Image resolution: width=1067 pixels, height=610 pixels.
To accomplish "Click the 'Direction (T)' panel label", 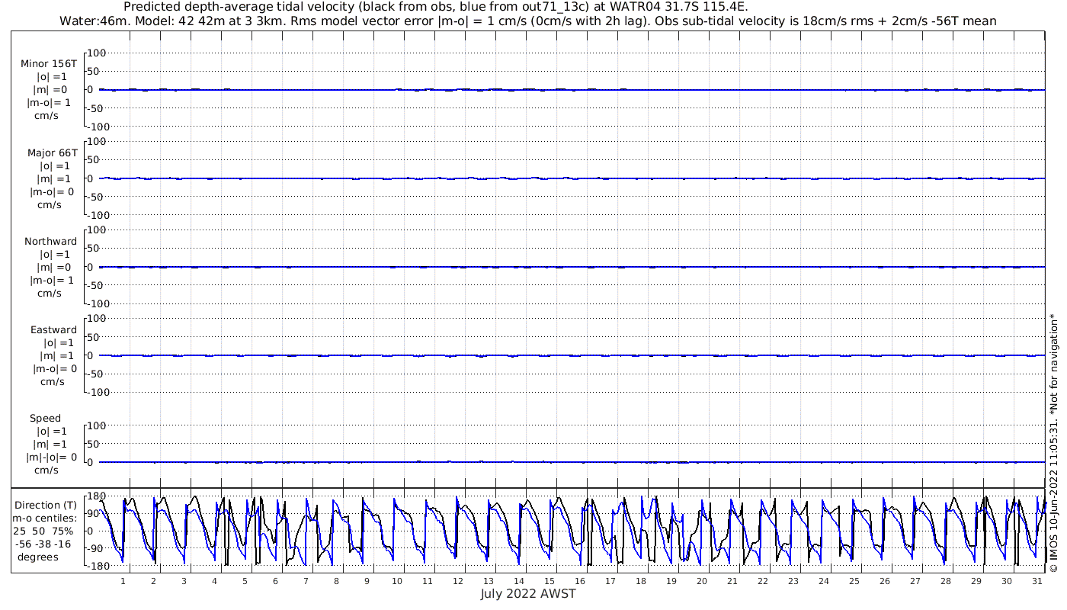I will click(x=46, y=505).
